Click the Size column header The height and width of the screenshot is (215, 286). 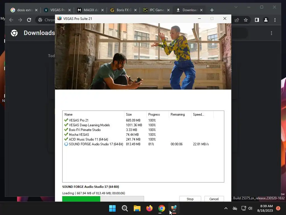[135, 114]
